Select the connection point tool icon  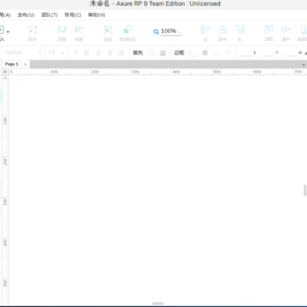[32, 30]
